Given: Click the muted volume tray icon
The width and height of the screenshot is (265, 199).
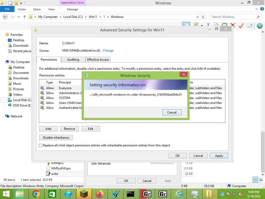Looking at the screenshot, I should pyautogui.click(x=241, y=194).
